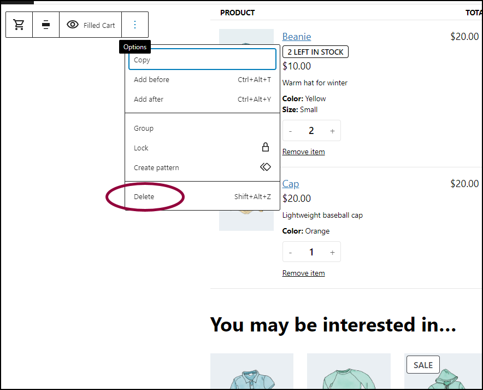Toggle the Filled Cart view eye icon

(x=73, y=25)
